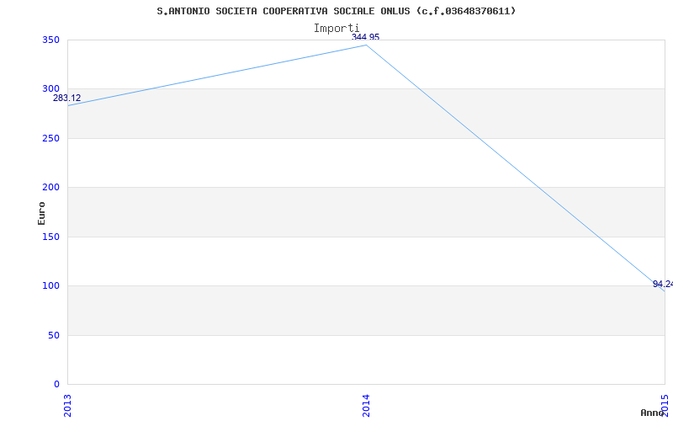
Task: Click the 300 y-axis tick label
Action: click(x=50, y=89)
